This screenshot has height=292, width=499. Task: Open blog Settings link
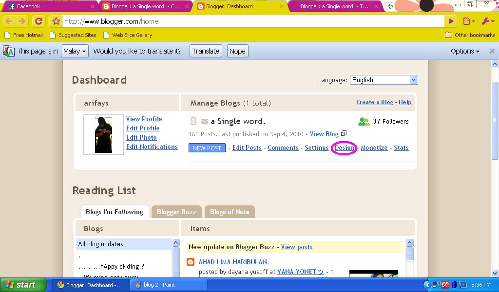(x=316, y=148)
